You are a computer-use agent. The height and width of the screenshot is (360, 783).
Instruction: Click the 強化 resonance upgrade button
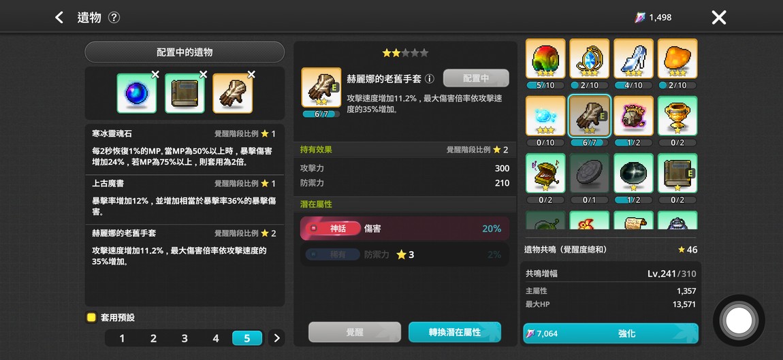point(611,333)
